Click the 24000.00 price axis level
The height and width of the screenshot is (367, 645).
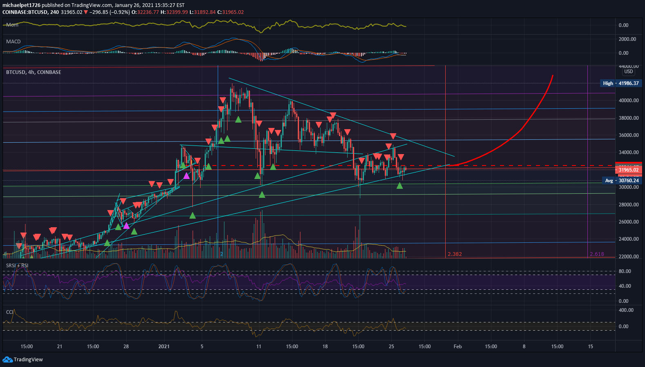coord(629,239)
